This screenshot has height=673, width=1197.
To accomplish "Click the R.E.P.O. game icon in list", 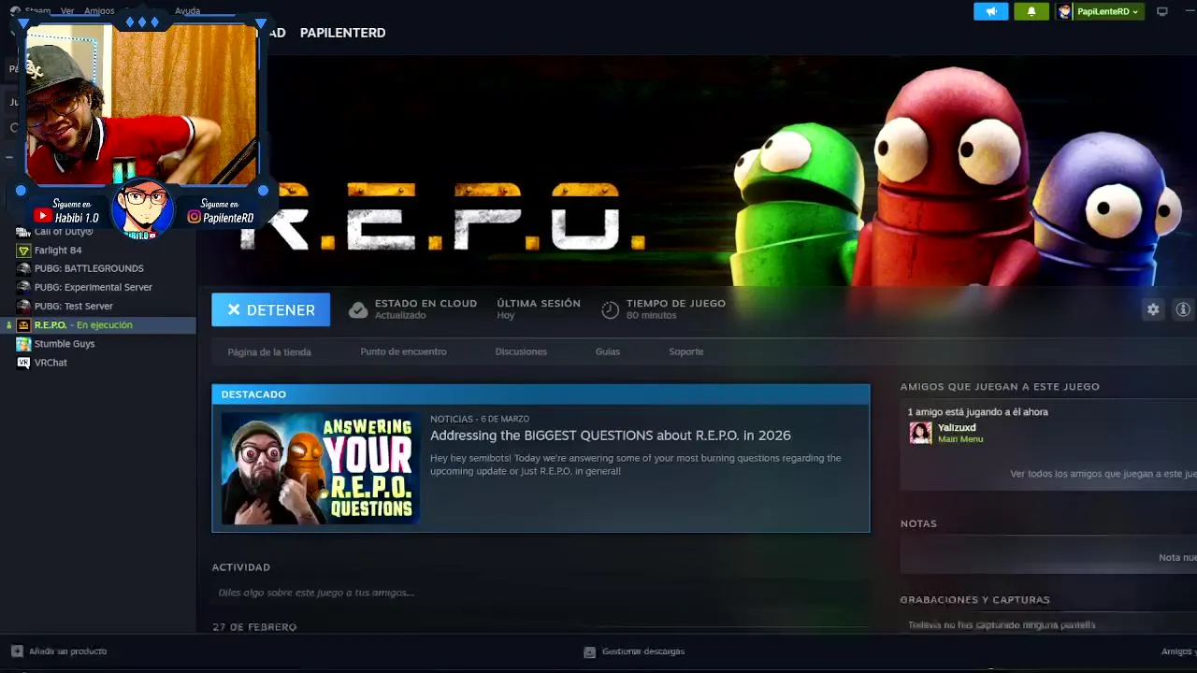I will [23, 324].
